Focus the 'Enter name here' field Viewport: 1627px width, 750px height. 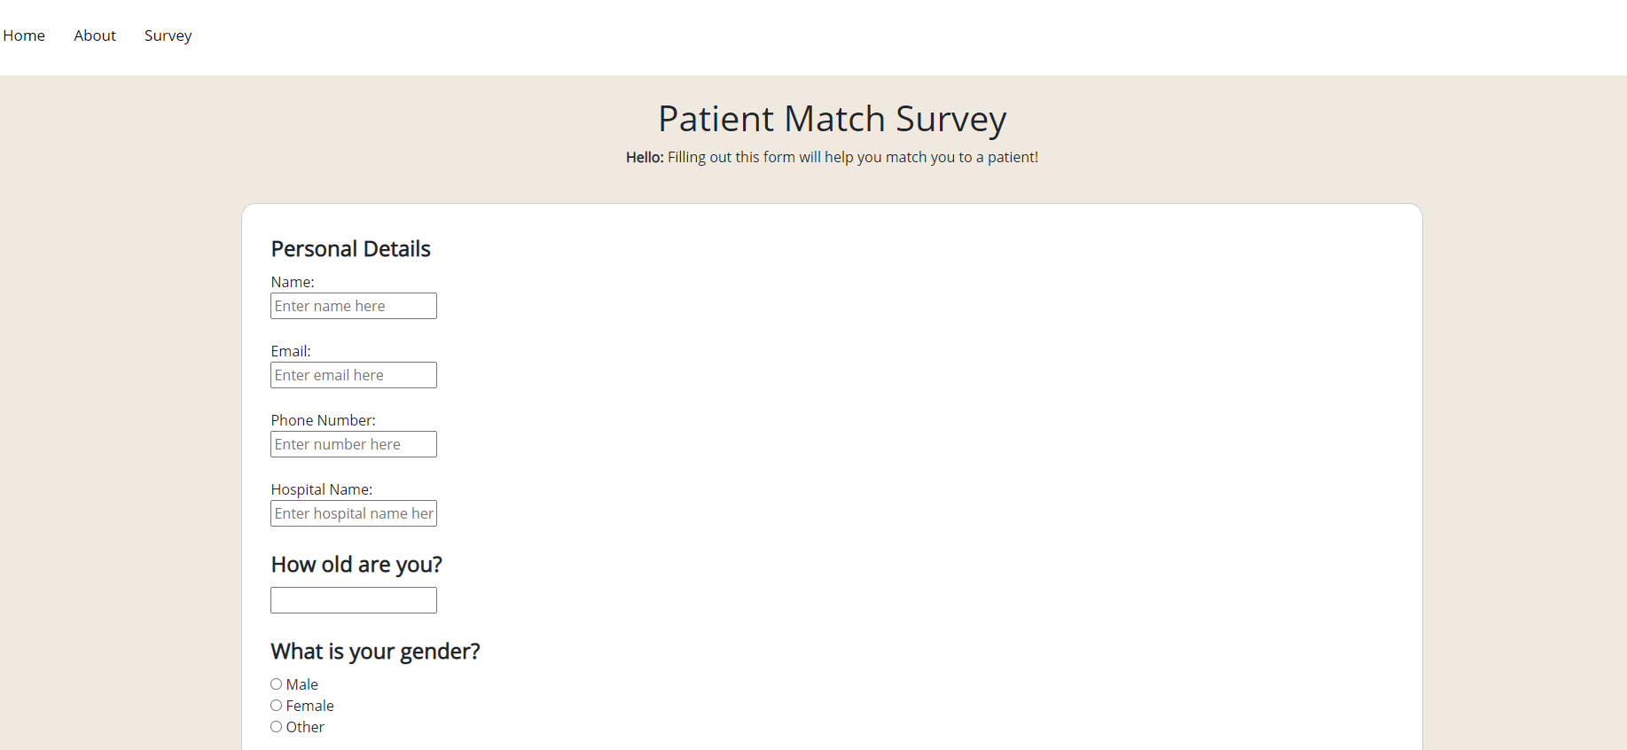tap(353, 306)
